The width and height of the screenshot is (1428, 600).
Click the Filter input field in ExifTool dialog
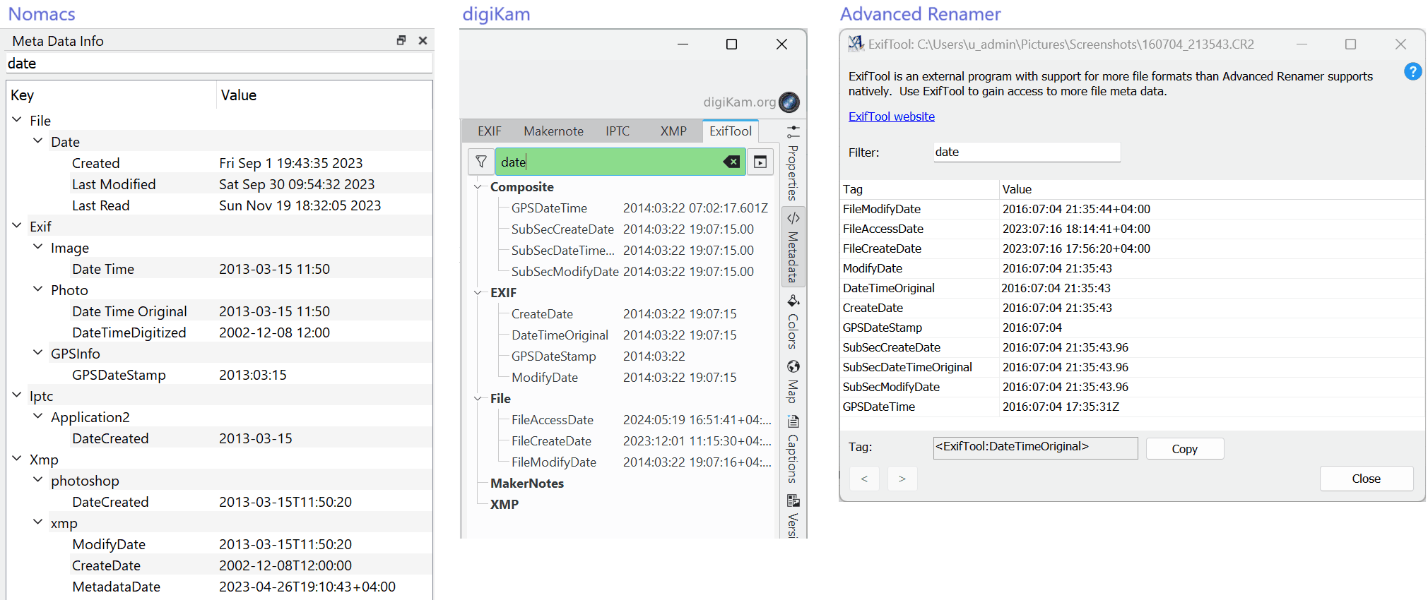click(1026, 152)
